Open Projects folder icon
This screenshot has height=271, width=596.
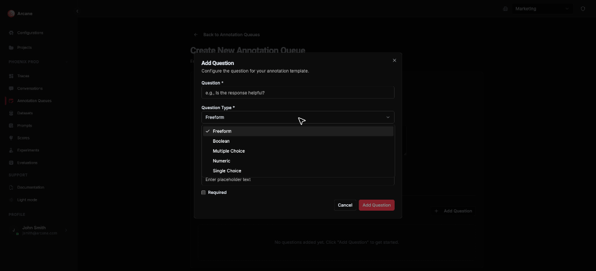coord(11,48)
